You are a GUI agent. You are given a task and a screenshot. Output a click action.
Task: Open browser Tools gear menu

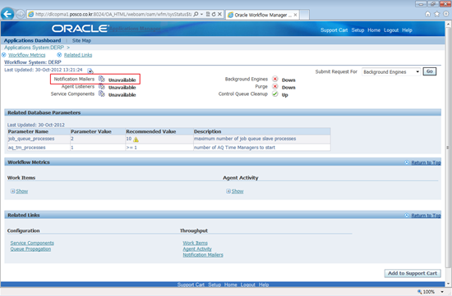coord(446,14)
